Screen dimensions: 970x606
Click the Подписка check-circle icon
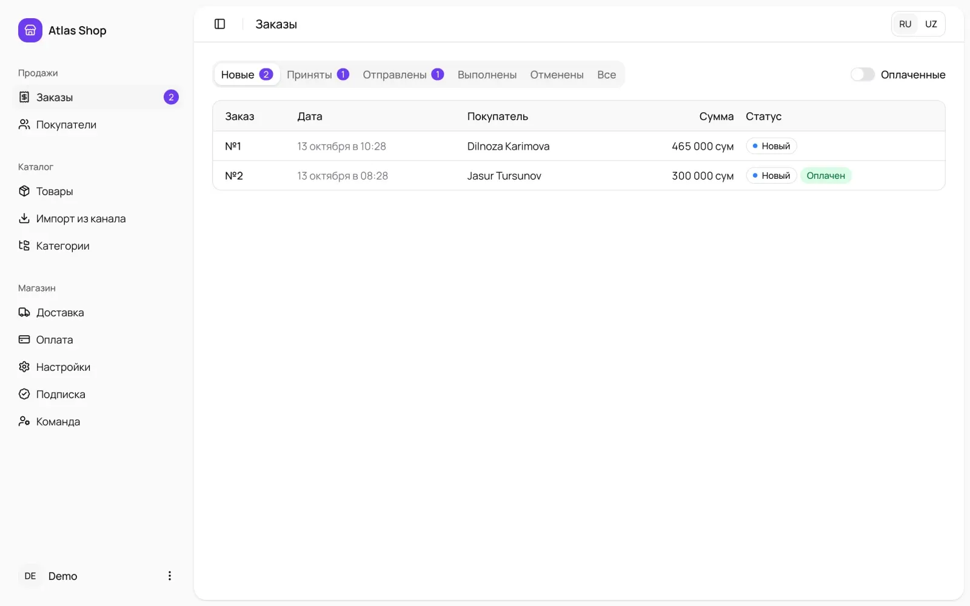coord(24,394)
